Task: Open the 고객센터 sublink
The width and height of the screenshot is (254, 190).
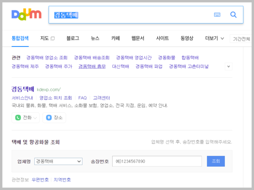Action: 102,98
